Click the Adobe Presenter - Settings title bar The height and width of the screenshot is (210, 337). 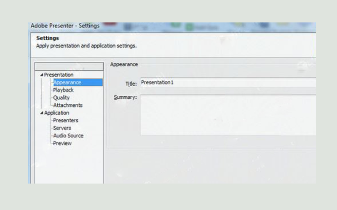pos(65,26)
